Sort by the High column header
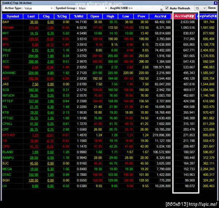The height and width of the screenshot is (208, 219). pyautogui.click(x=110, y=16)
